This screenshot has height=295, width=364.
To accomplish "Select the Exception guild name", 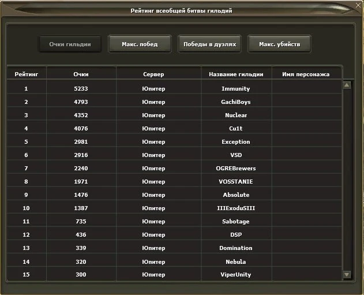I will (235, 141).
